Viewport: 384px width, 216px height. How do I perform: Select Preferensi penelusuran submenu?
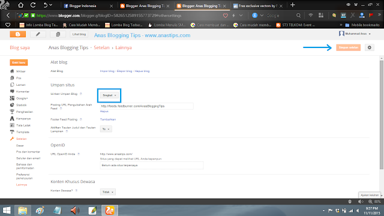click(x=24, y=176)
